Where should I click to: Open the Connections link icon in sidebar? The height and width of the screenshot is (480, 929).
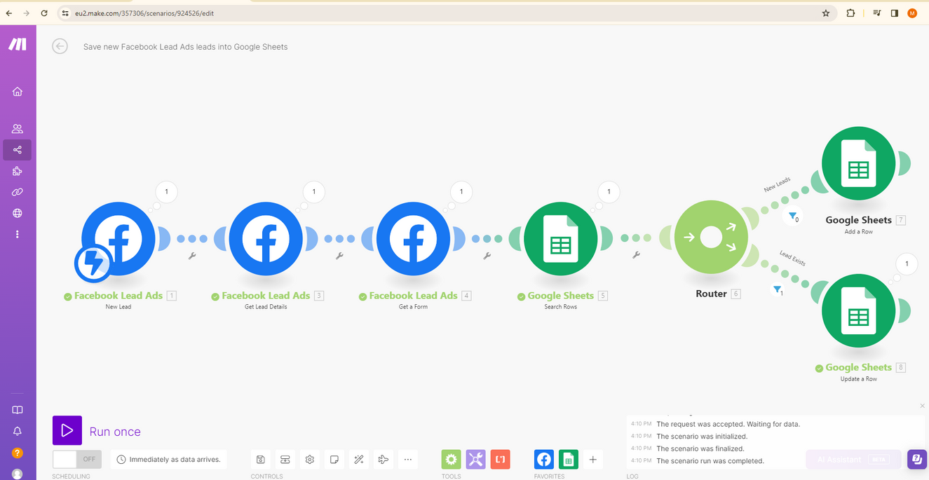18,192
